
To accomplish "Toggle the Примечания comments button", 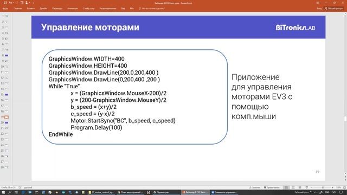I will pos(271,187).
